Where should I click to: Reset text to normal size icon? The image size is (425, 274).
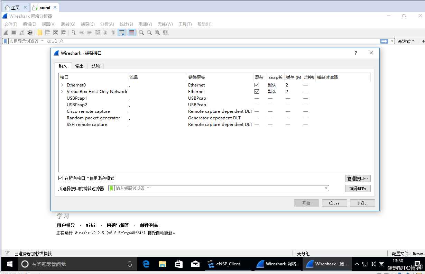click(x=157, y=33)
